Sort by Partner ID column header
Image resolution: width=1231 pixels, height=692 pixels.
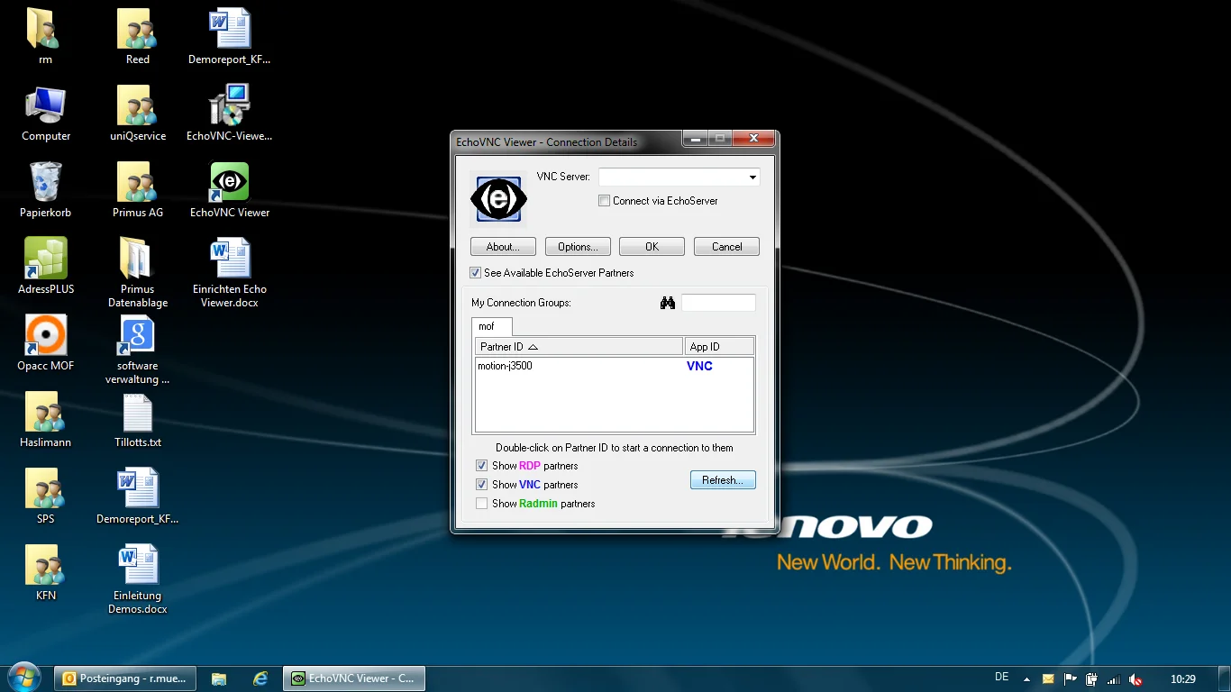coord(579,347)
